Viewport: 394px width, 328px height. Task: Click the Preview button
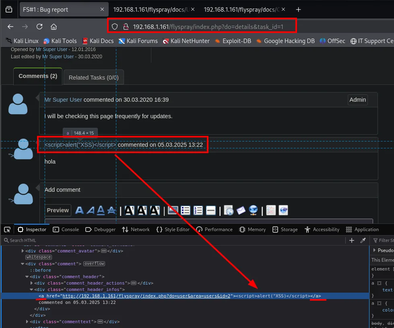(x=58, y=210)
